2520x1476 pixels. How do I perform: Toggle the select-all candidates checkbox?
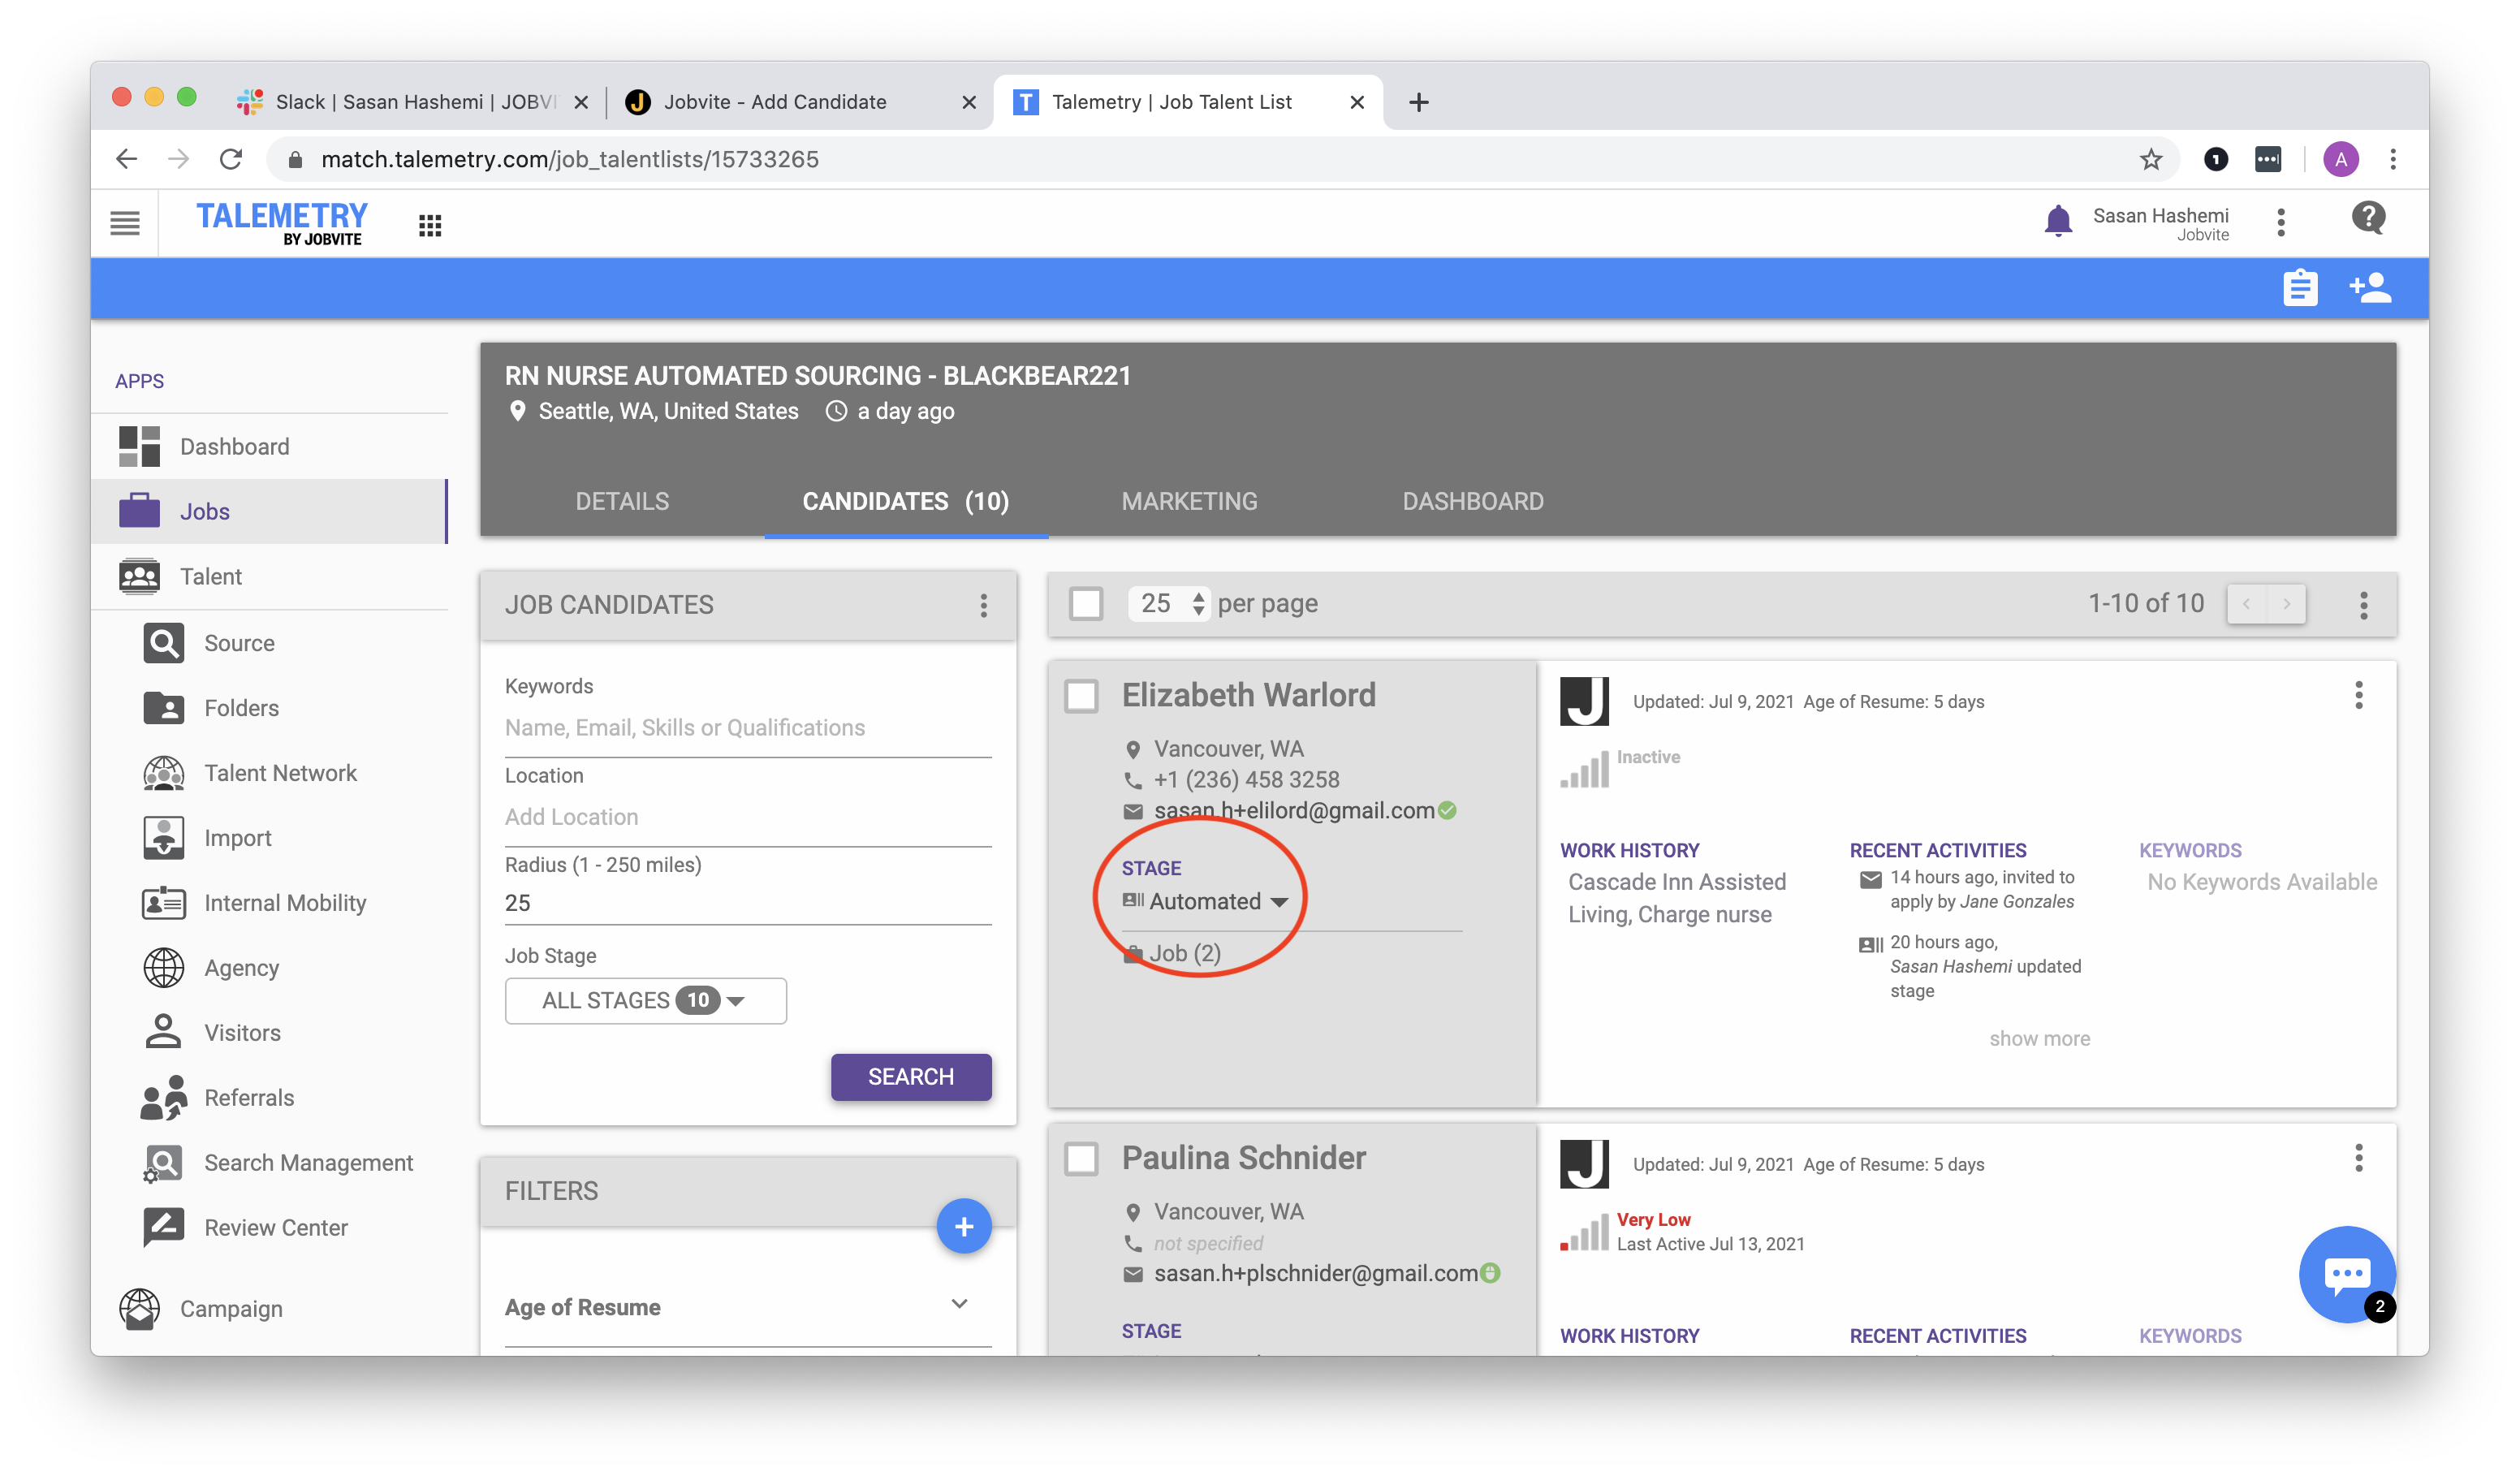click(1086, 604)
